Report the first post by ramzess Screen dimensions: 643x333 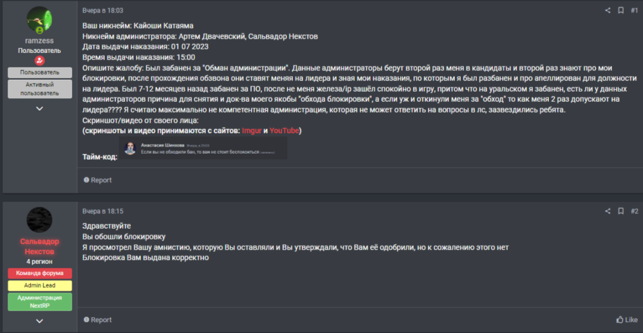pos(98,180)
